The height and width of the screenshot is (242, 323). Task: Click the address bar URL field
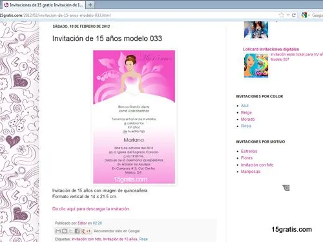(x=138, y=15)
